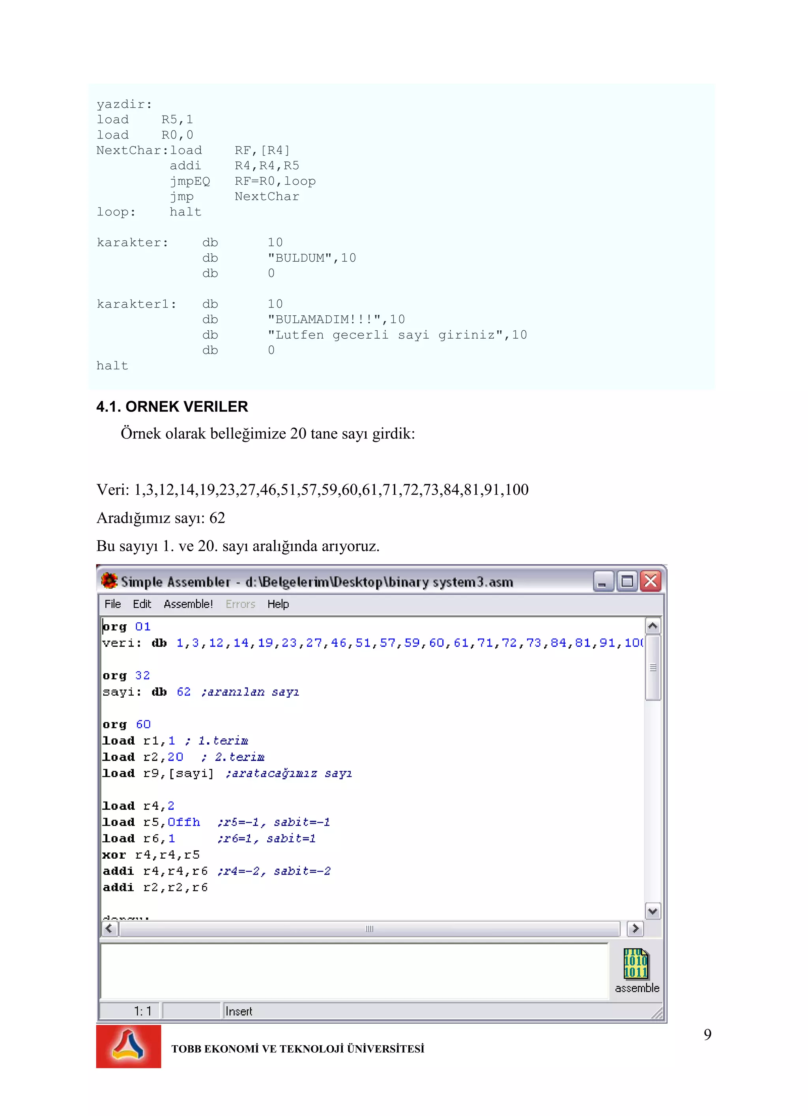
Task: Close the Simple Assembler window
Action: 651,581
